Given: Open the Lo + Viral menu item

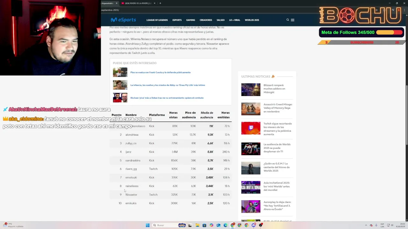Looking at the screenshot, I should click(235, 20).
